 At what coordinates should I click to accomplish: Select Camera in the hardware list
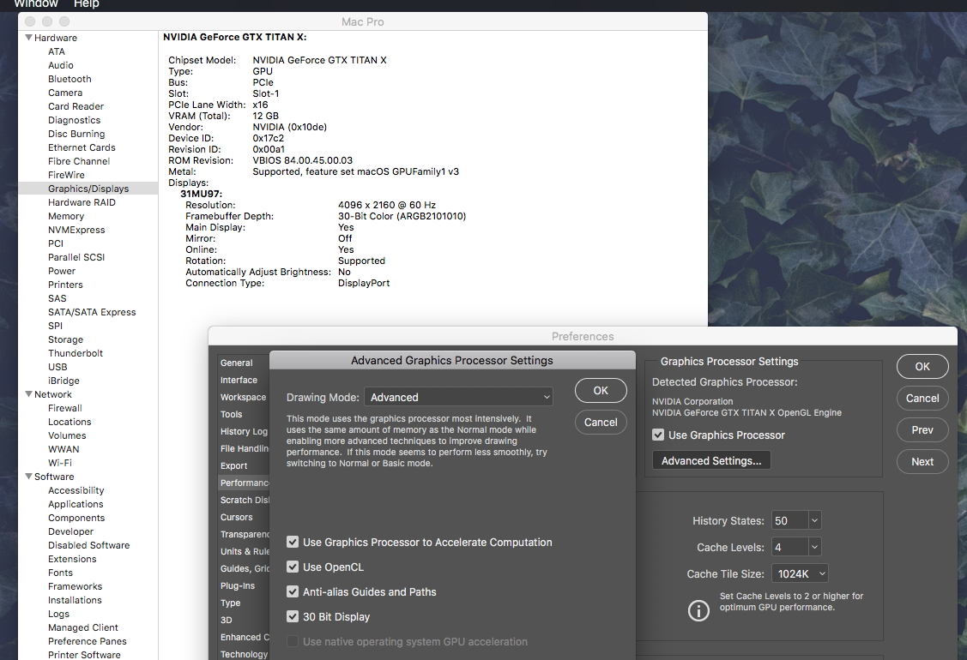click(65, 93)
